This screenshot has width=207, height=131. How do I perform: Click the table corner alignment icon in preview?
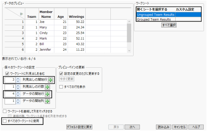[21, 14]
